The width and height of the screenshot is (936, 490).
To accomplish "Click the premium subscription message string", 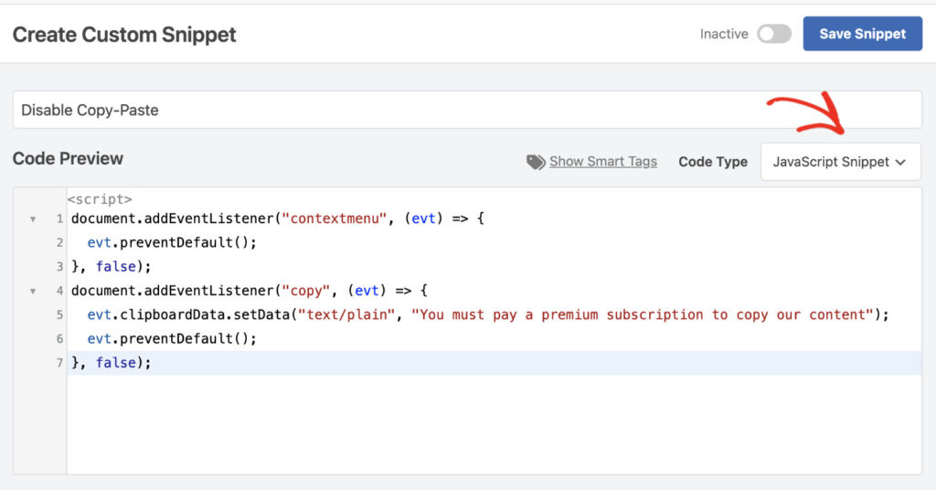I will coord(643,314).
